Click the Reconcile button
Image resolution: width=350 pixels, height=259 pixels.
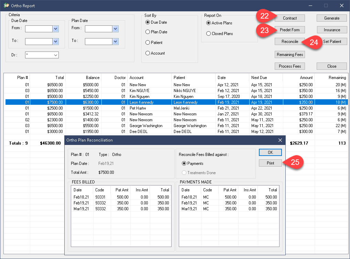pyautogui.click(x=290, y=42)
